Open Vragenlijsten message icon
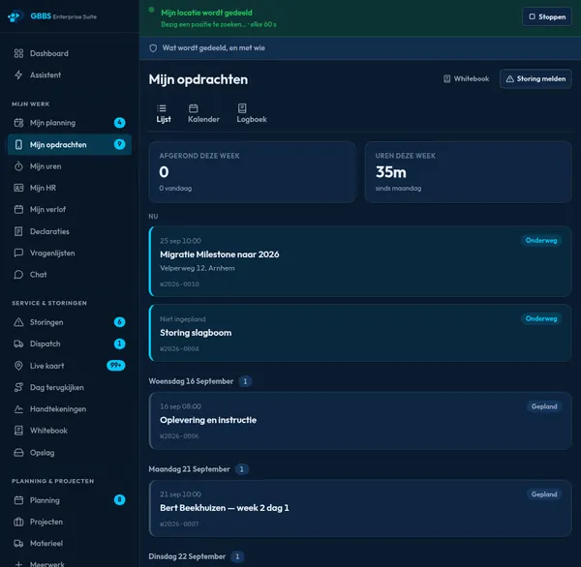The width and height of the screenshot is (581, 567). tap(18, 253)
